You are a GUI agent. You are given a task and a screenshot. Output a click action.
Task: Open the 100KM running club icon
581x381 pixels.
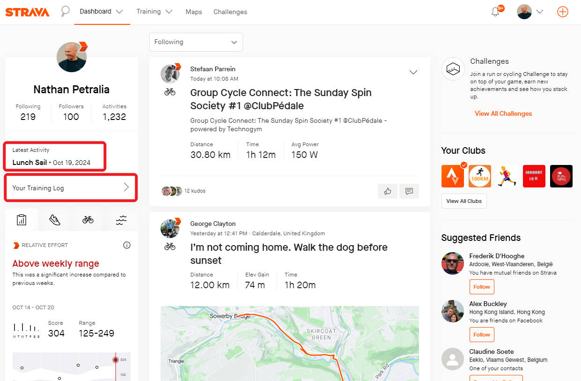480,176
